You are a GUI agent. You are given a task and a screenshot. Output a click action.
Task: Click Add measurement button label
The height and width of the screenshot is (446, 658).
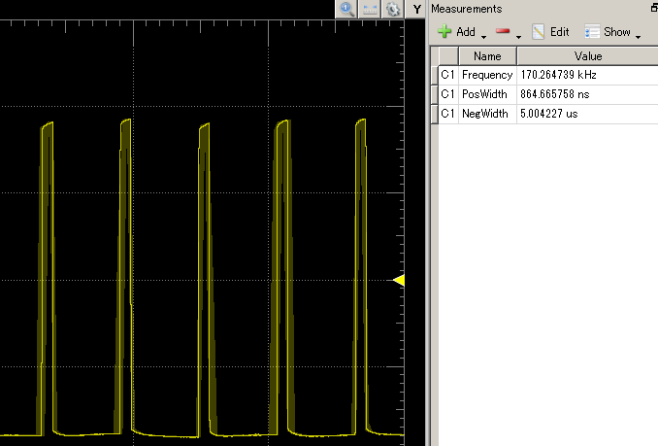(x=466, y=32)
